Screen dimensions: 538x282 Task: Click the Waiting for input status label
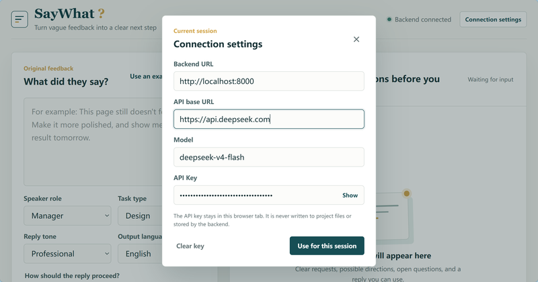pyautogui.click(x=490, y=79)
